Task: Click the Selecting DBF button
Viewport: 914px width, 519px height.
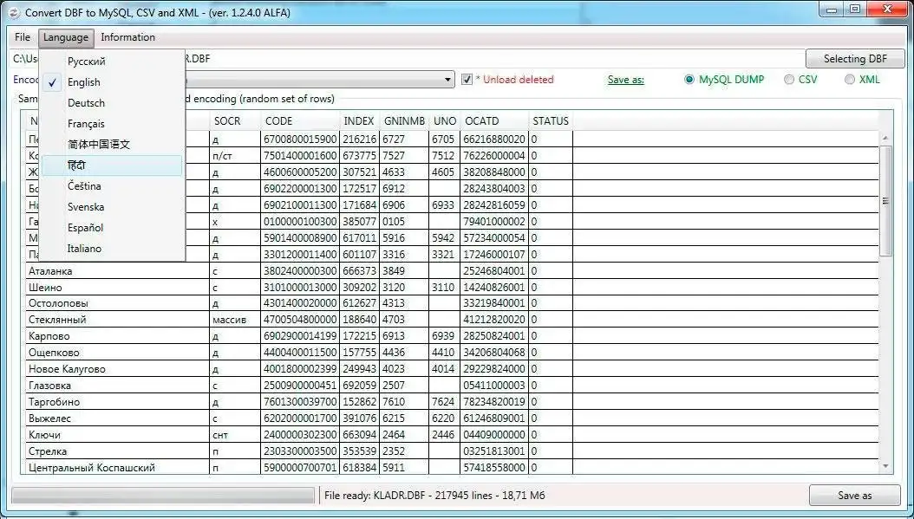Action: 855,58
